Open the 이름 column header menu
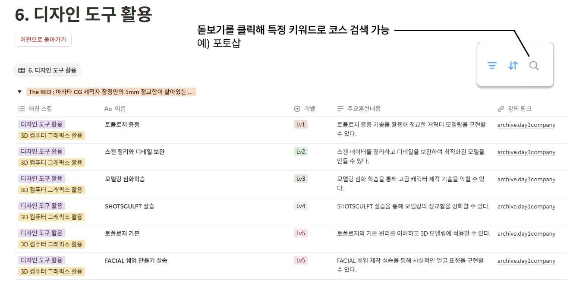Viewport: 567px width, 287px height. [115, 109]
